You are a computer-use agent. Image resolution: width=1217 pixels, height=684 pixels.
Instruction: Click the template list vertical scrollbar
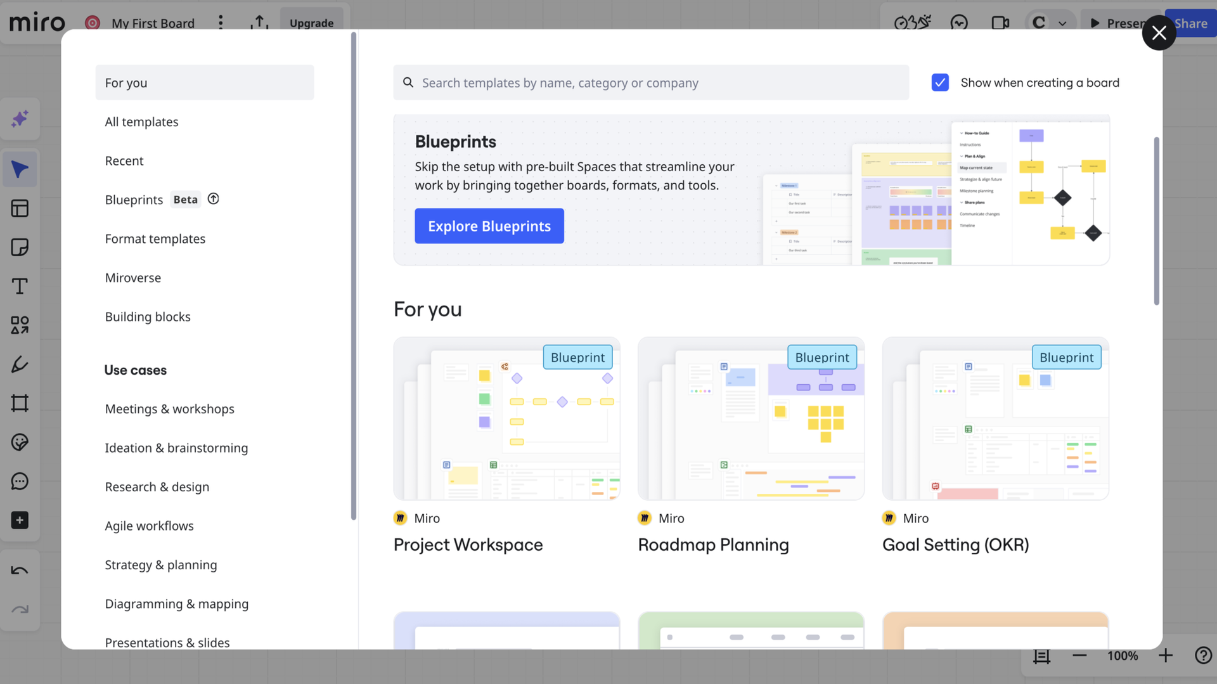tap(1156, 221)
